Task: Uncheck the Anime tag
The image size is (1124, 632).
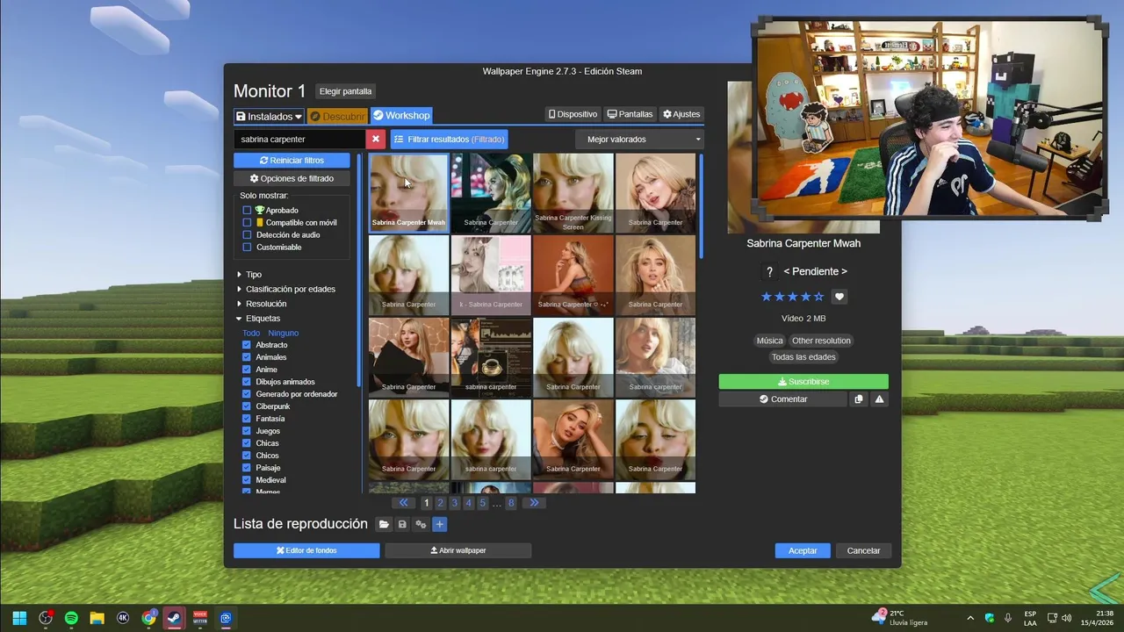Action: (x=247, y=370)
